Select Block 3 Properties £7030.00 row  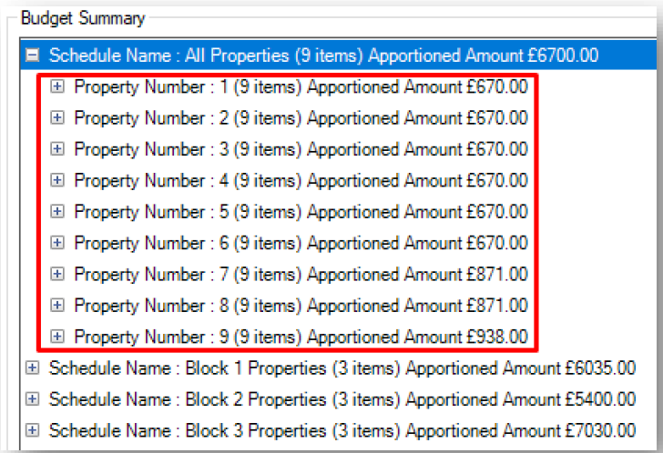tap(342, 430)
